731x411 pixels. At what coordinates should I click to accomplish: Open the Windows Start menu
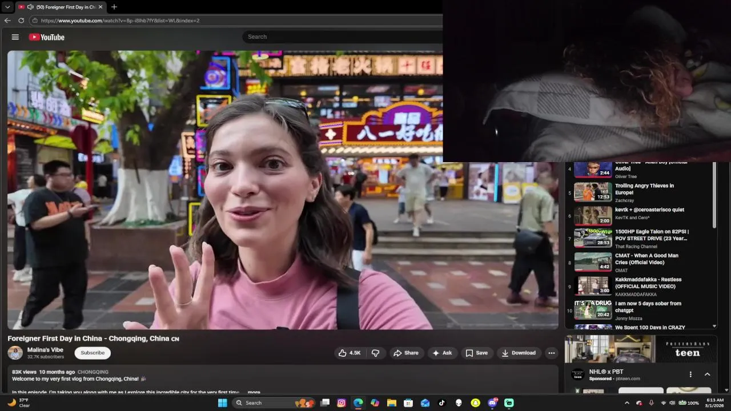(x=222, y=402)
